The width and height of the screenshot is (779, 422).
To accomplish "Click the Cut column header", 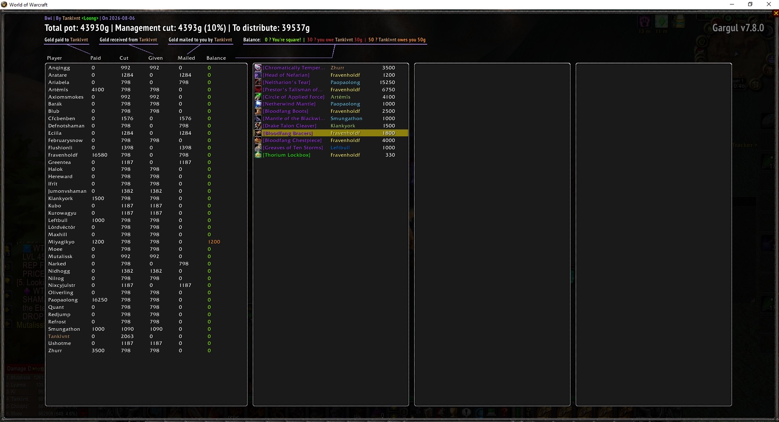I will (124, 58).
